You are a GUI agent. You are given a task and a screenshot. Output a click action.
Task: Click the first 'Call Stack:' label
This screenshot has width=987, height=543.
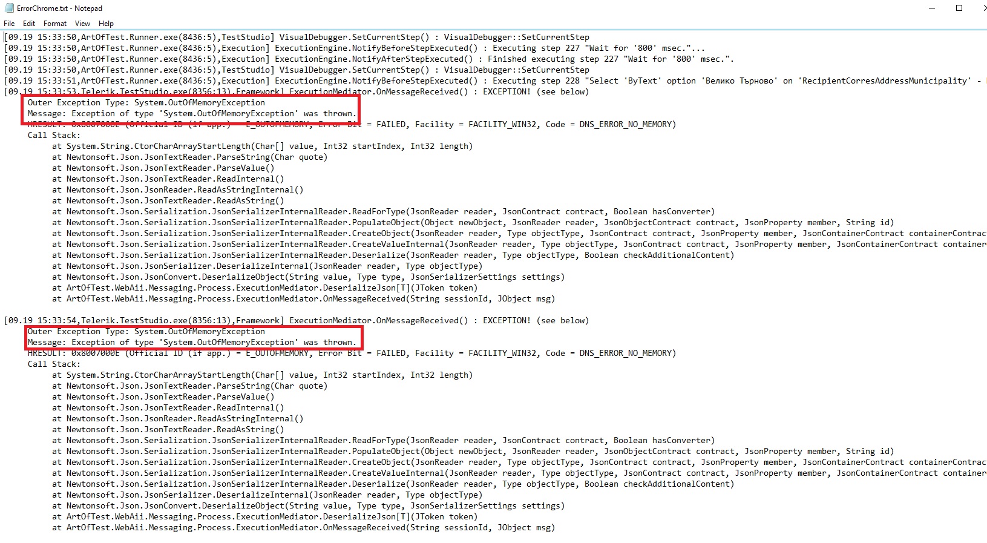[x=53, y=136]
